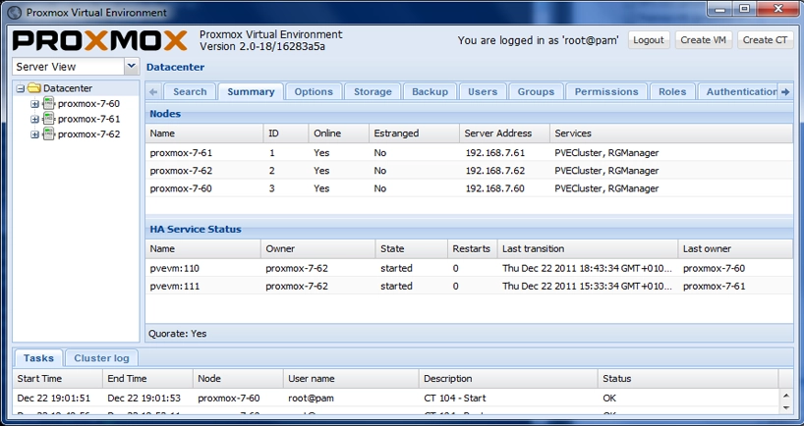804x426 pixels.
Task: Open the Server View dropdown
Action: click(x=132, y=66)
